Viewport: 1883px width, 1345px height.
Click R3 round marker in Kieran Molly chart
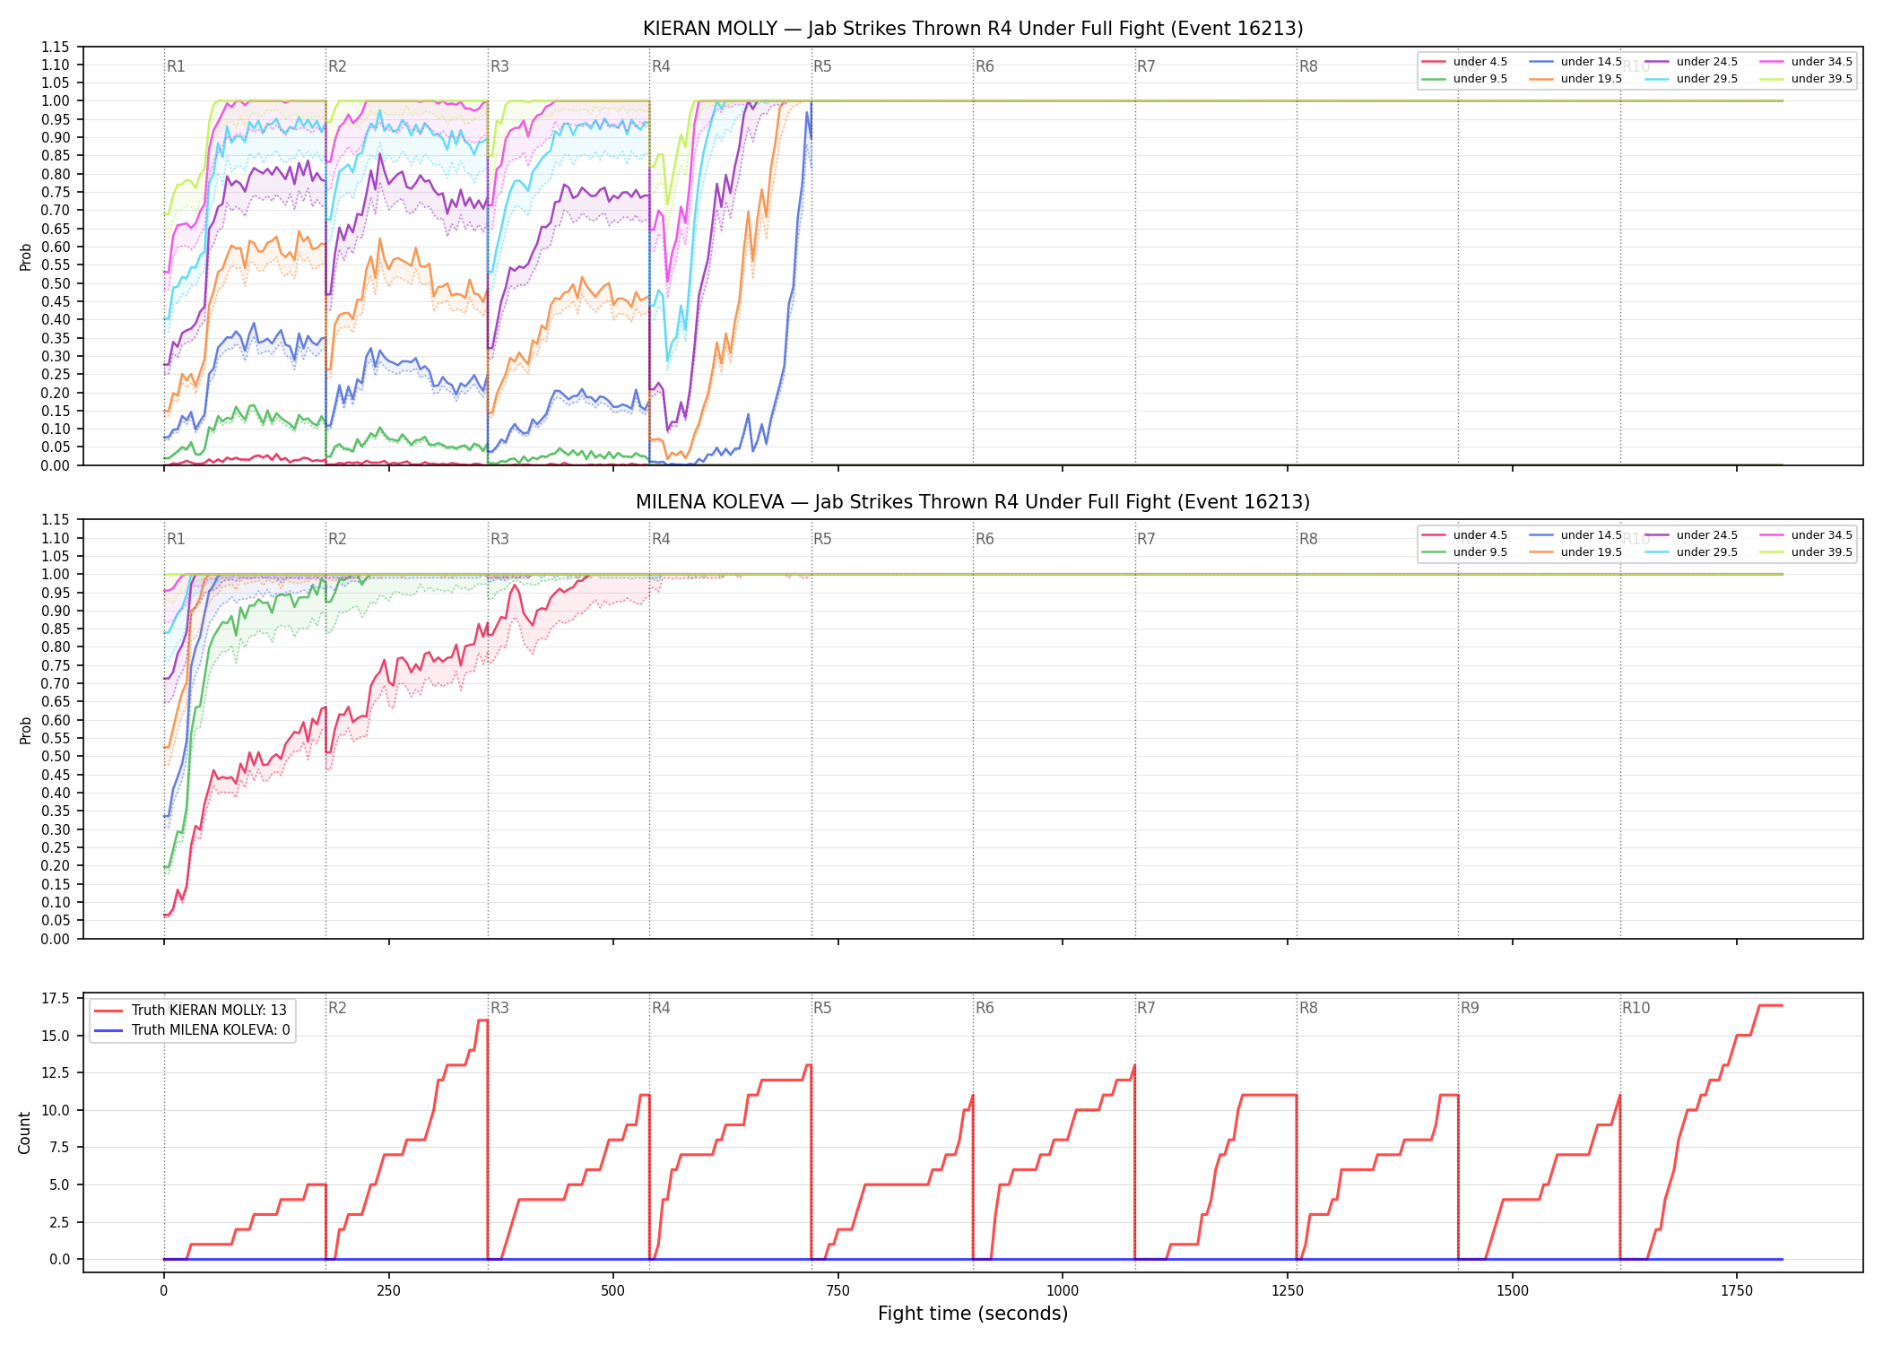pos(499,66)
